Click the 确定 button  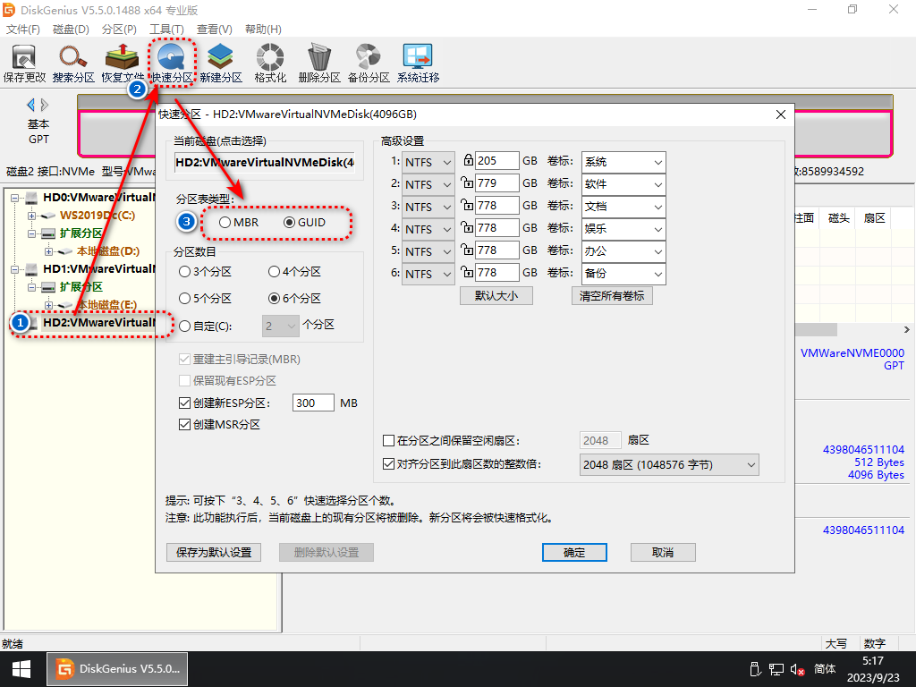pos(574,553)
